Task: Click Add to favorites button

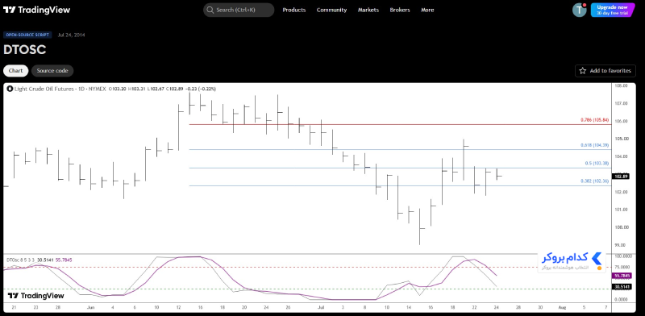Action: tap(605, 71)
